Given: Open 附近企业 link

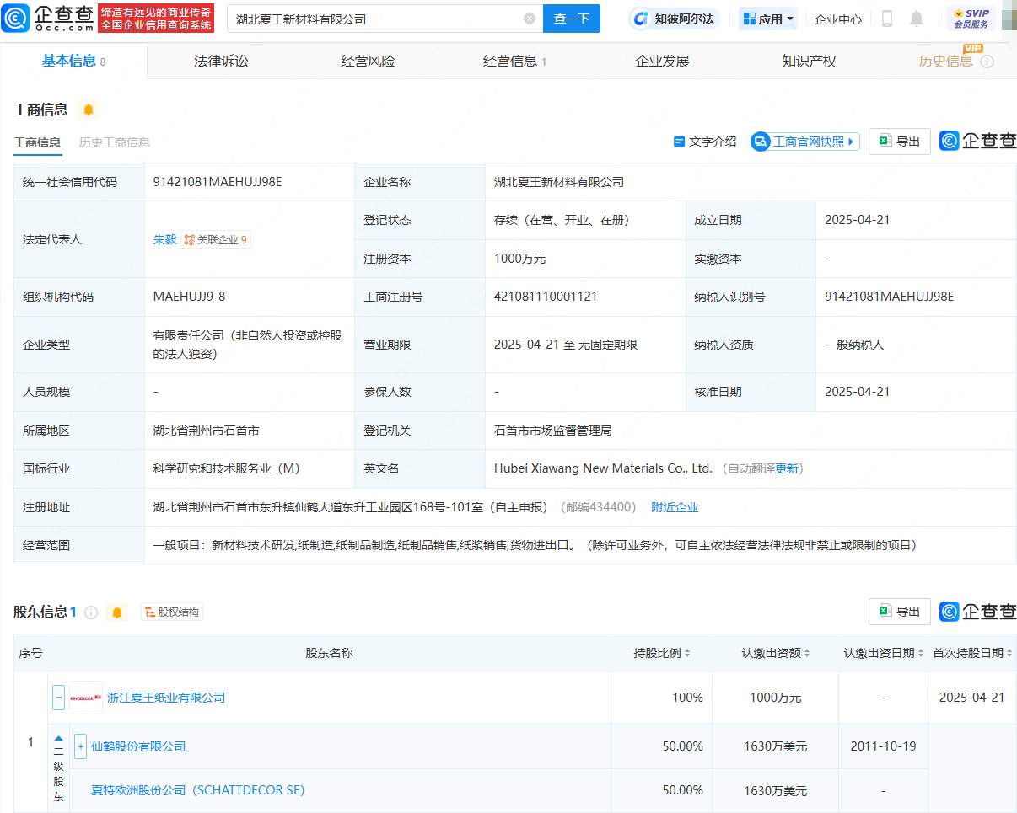Looking at the screenshot, I should 675,507.
